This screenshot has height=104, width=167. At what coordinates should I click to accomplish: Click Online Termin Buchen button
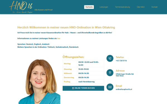83,88
